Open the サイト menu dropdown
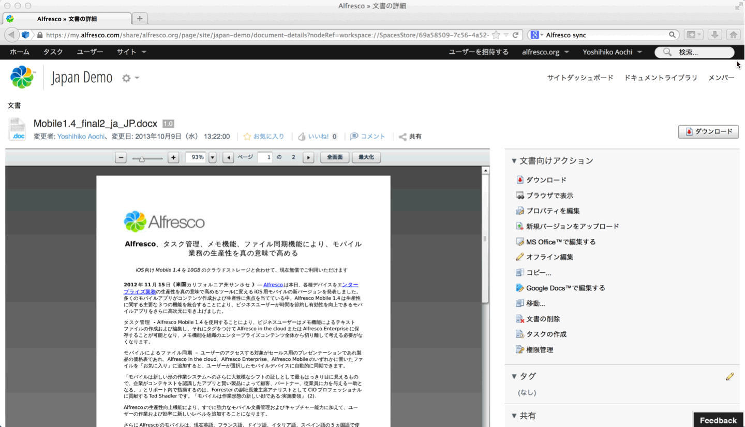Image resolution: width=745 pixels, height=427 pixels. pyautogui.click(x=131, y=52)
